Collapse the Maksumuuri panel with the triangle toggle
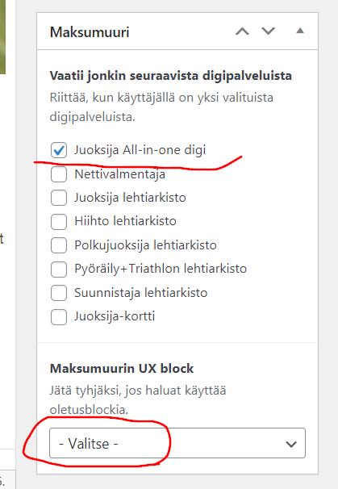Image resolution: width=338 pixels, height=489 pixels. pyautogui.click(x=300, y=31)
